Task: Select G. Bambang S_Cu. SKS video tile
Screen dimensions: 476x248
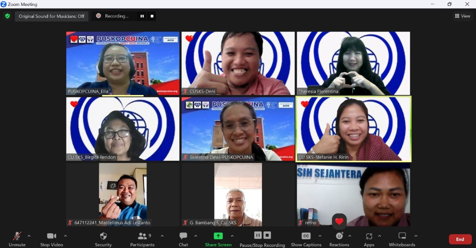Action: (238, 195)
